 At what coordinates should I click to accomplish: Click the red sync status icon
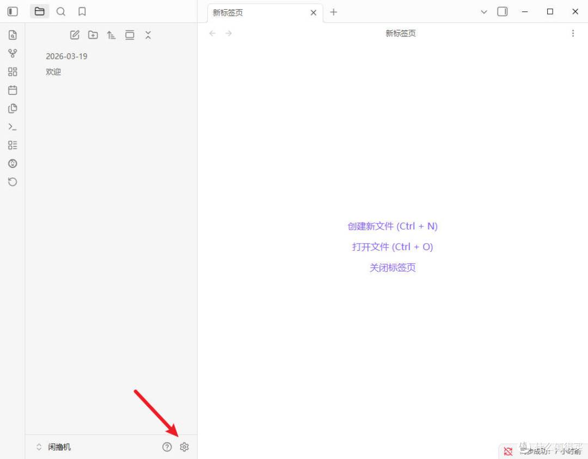click(x=508, y=451)
